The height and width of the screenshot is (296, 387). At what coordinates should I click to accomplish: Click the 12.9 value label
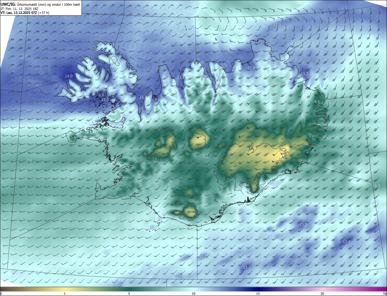[x=251, y=68]
